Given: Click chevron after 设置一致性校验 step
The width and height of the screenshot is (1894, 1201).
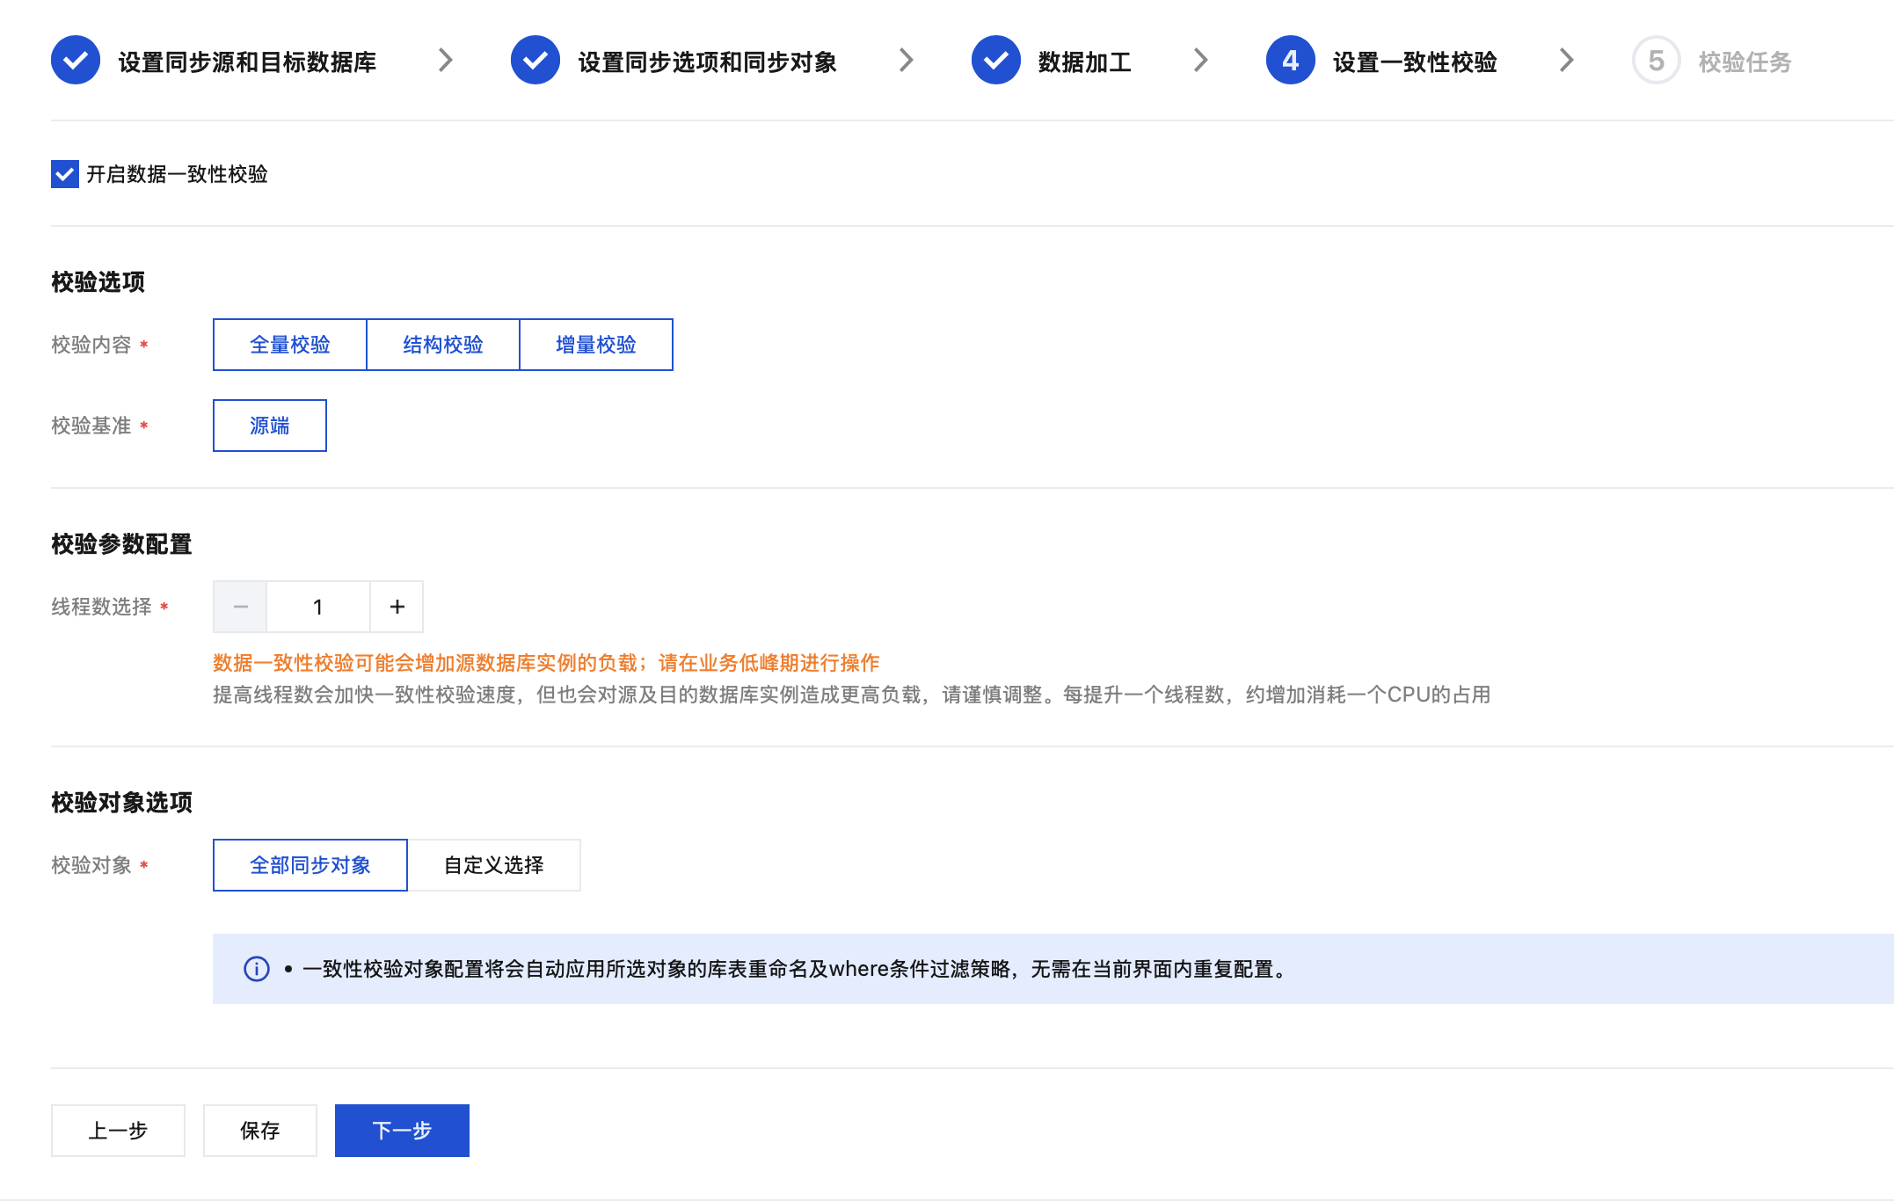Looking at the screenshot, I should [1566, 61].
